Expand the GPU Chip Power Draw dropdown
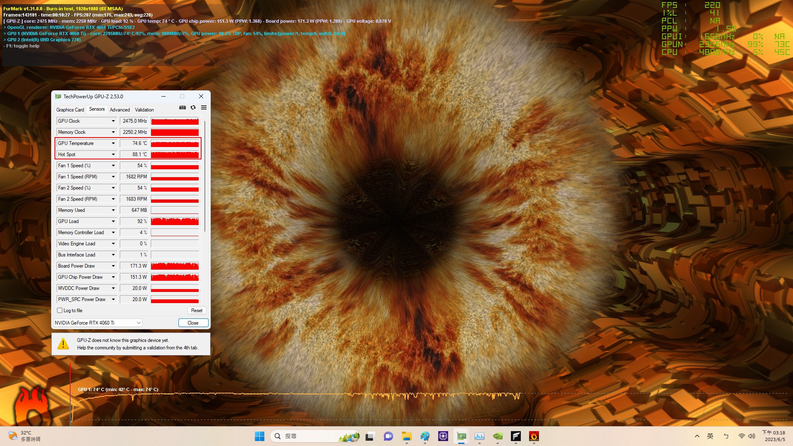Screen dimensions: 793x446 (x=113, y=277)
